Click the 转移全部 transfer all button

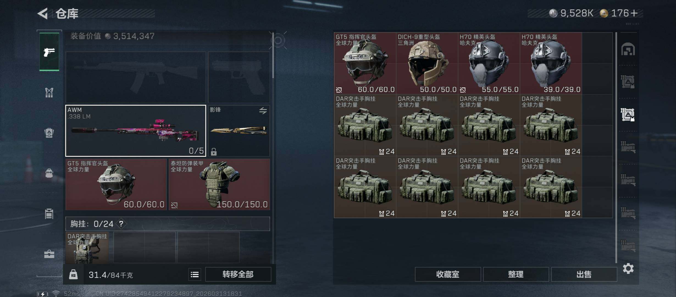click(238, 274)
